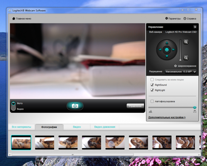Click the center reset pan button
207x166 pixels.
(167, 50)
